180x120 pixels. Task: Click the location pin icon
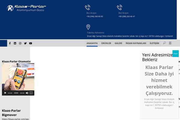pos(88,27)
